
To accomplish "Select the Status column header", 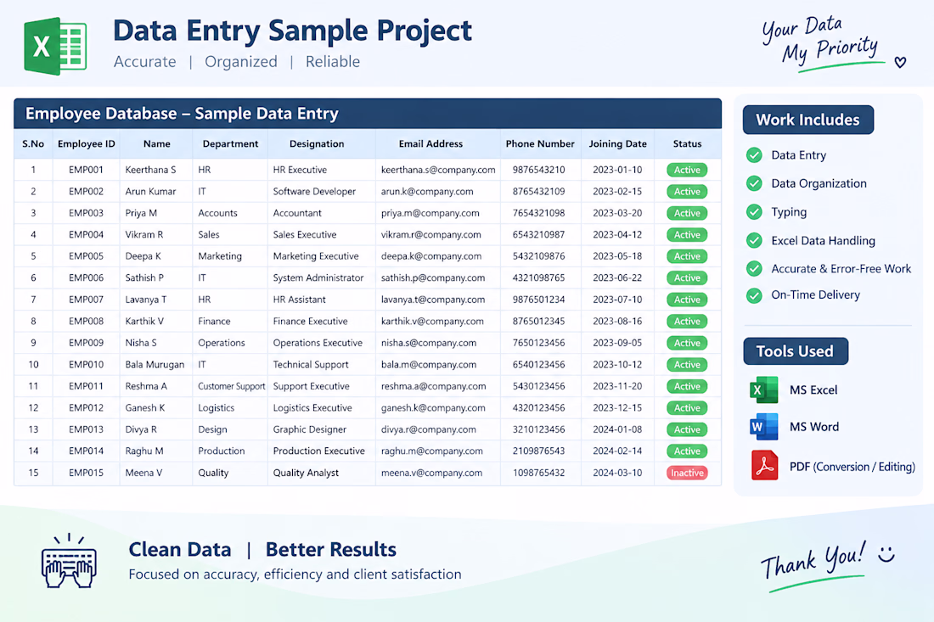I will click(x=688, y=144).
